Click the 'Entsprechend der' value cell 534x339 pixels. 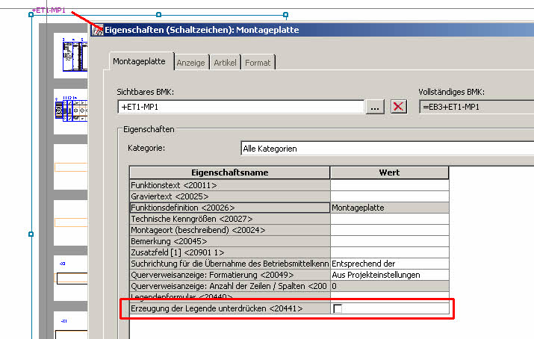[x=389, y=264]
